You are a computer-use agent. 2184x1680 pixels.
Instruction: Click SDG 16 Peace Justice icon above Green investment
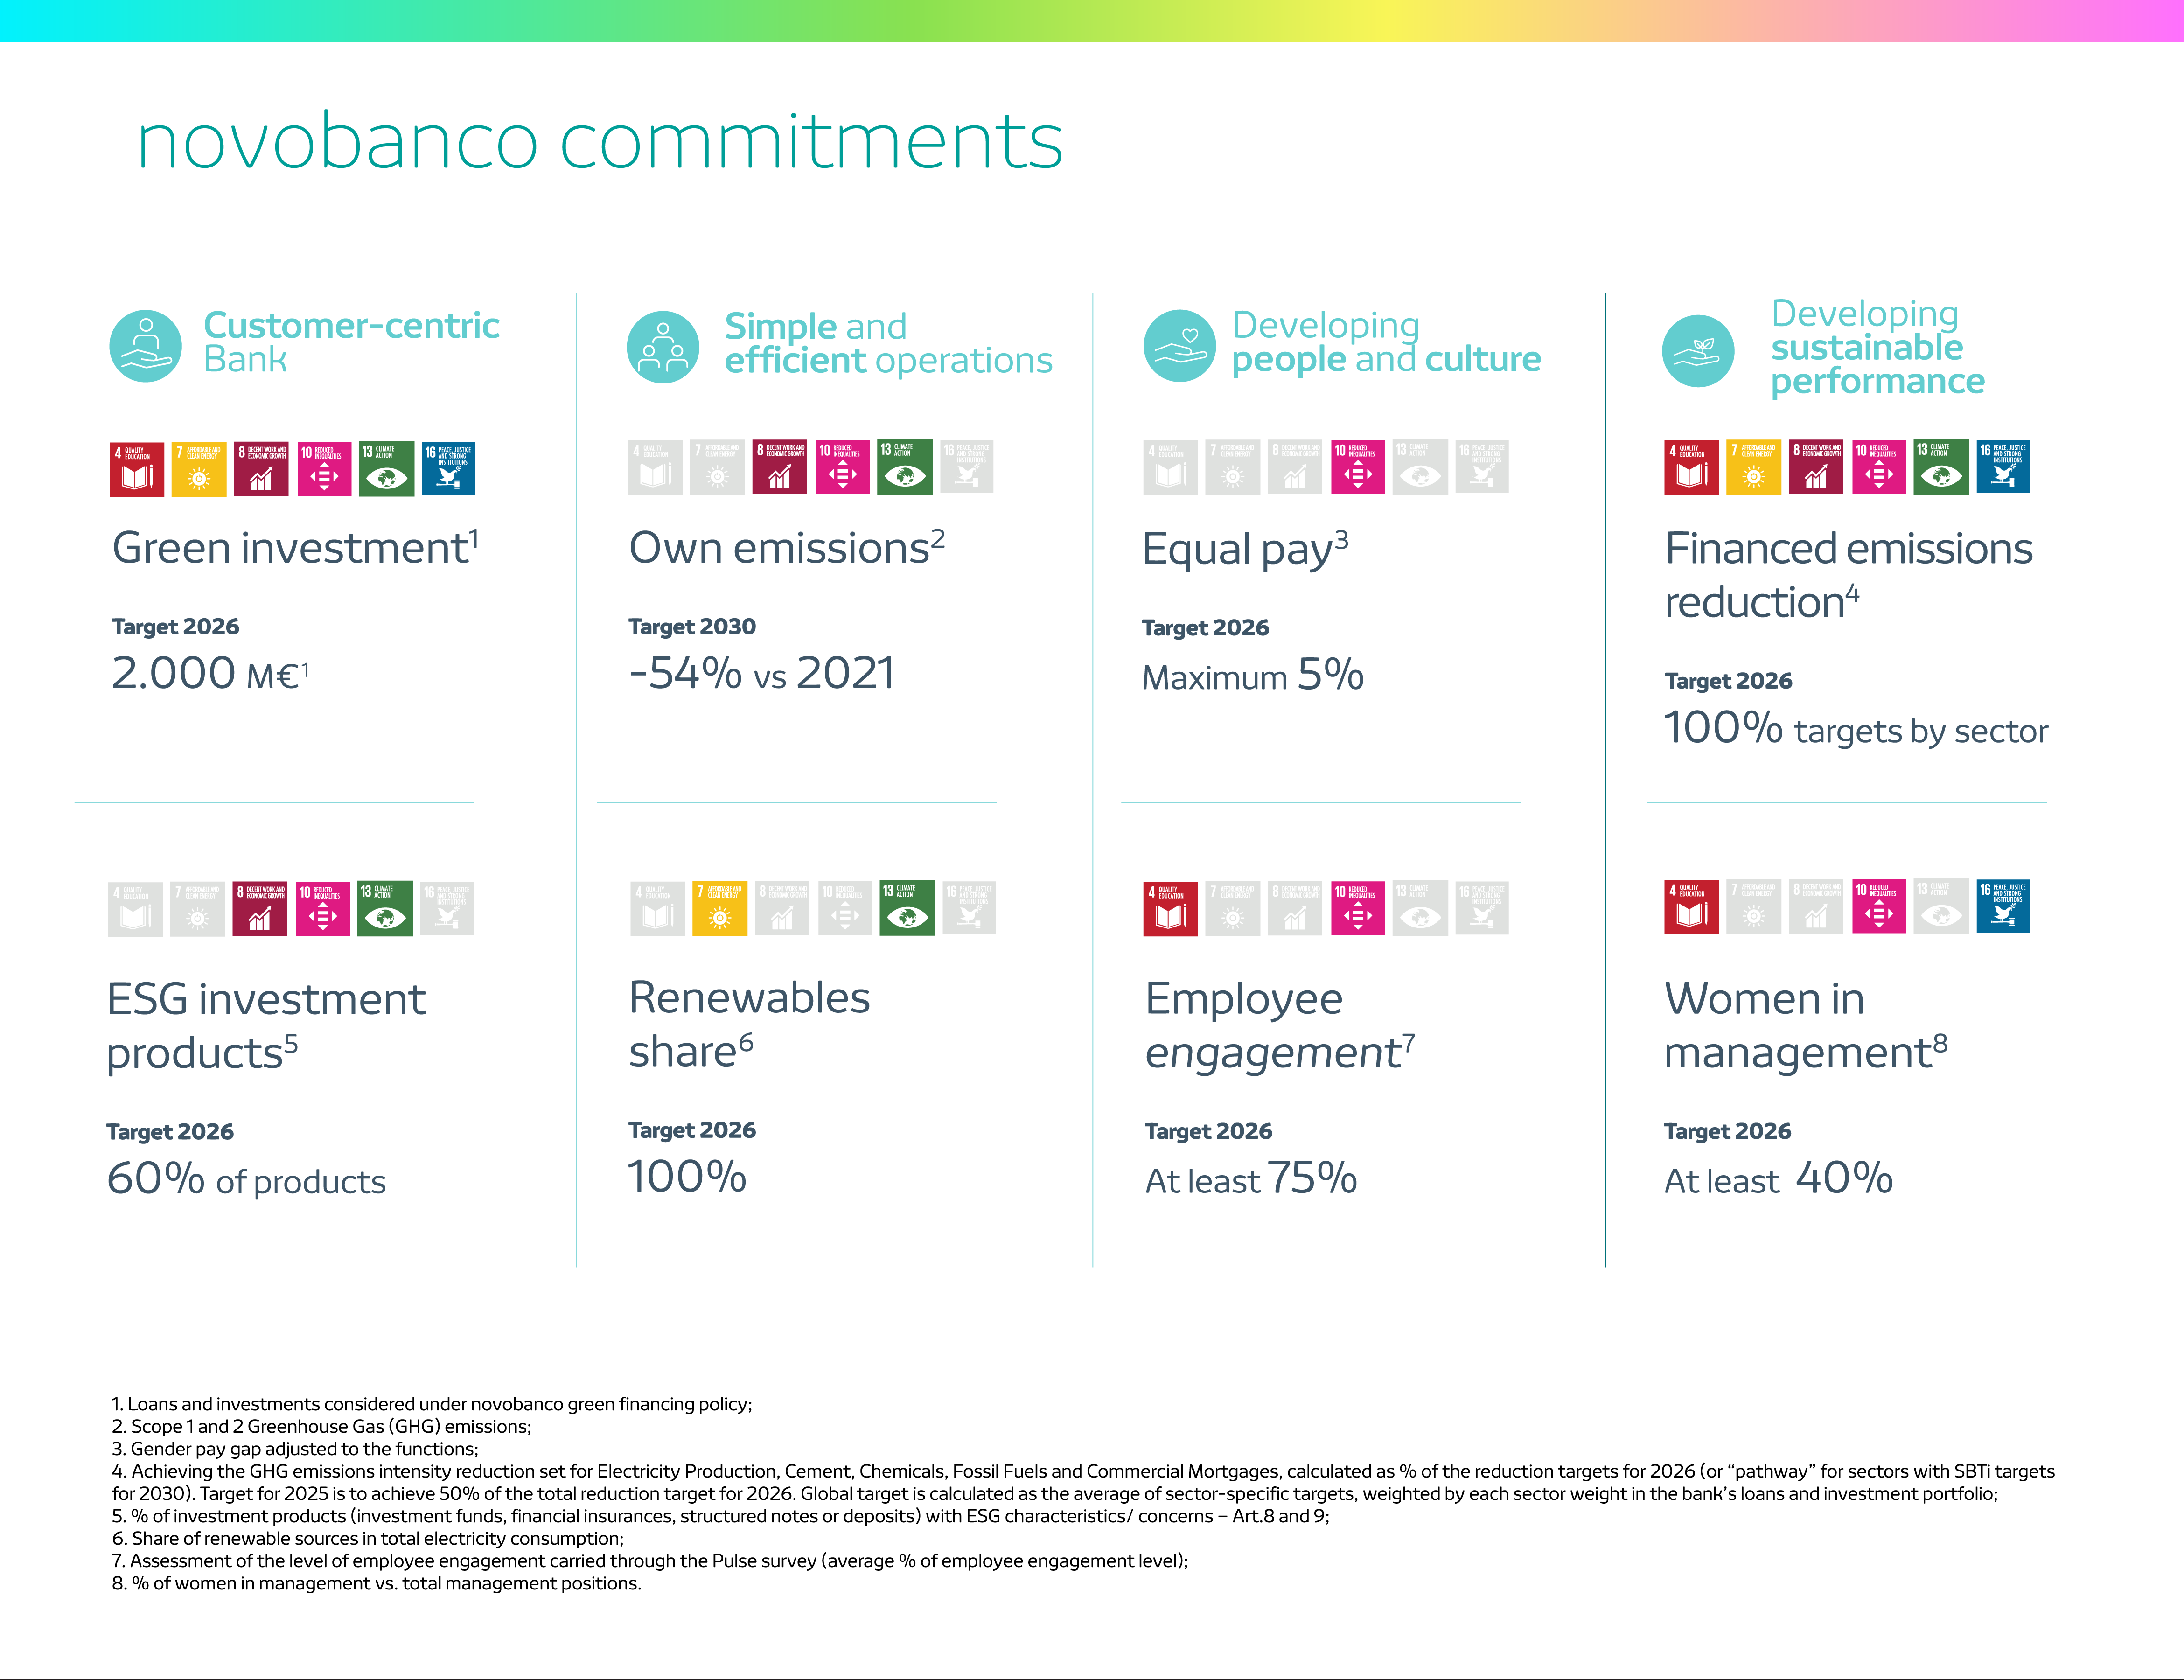point(448,469)
